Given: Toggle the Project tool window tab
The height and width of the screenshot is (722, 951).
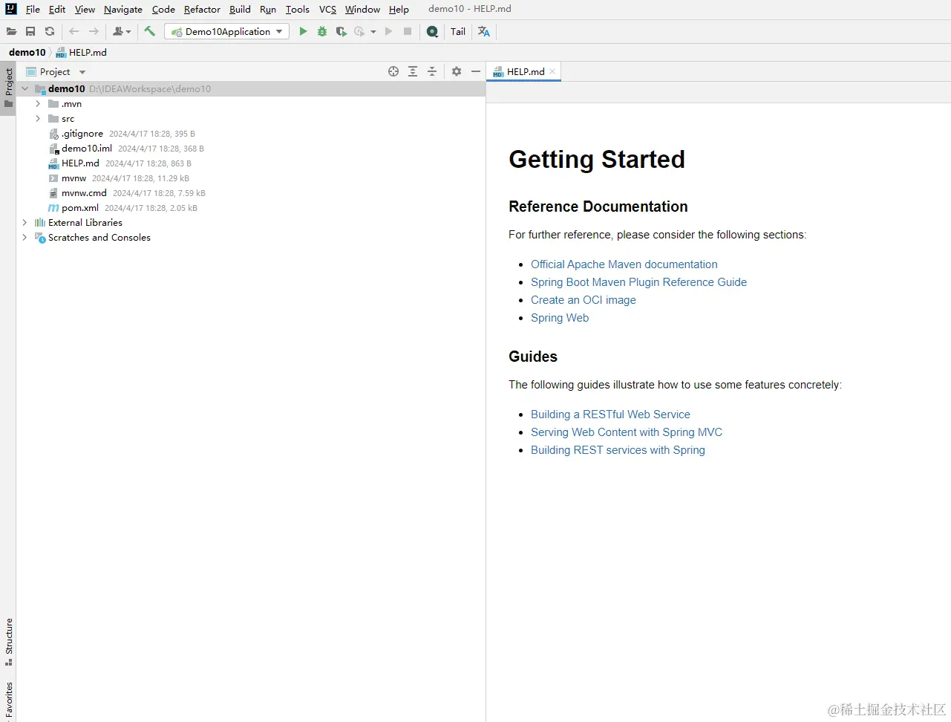Looking at the screenshot, I should [8, 88].
